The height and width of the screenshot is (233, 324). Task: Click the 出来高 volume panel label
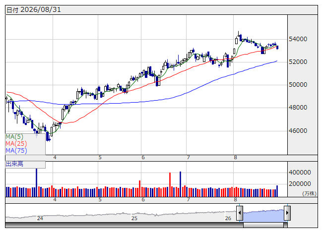[14, 164]
